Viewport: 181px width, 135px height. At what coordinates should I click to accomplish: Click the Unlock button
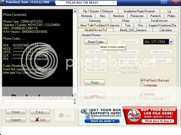point(96,61)
